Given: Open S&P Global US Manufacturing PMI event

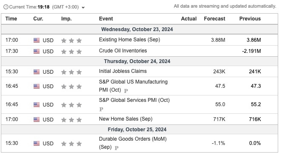Looking at the screenshot, I should point(133,86).
